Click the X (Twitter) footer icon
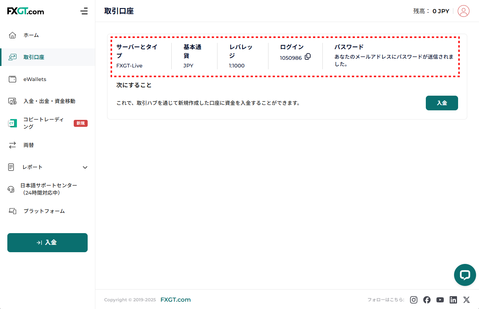This screenshot has width=479, height=309. (x=467, y=300)
